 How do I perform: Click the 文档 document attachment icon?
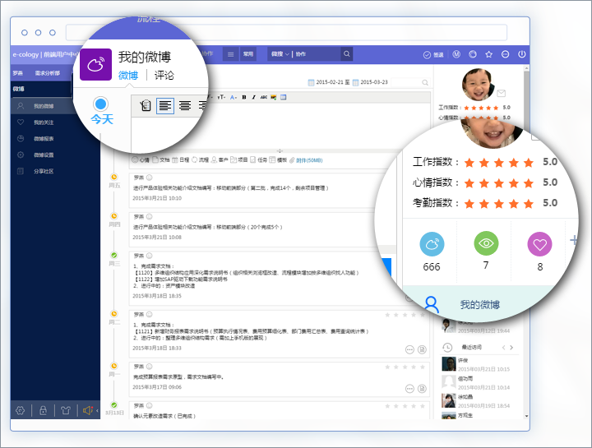(x=161, y=160)
